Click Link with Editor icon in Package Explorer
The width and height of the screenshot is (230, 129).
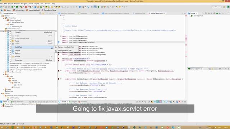[43, 14]
